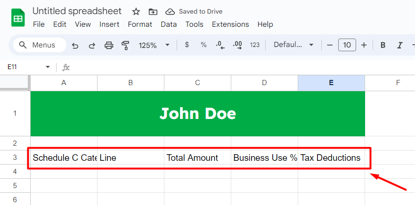Star the Untitled spreadsheet
The height and width of the screenshot is (205, 415).
pos(136,12)
